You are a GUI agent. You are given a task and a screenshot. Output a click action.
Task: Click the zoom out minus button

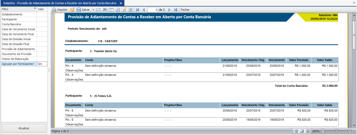point(323,131)
